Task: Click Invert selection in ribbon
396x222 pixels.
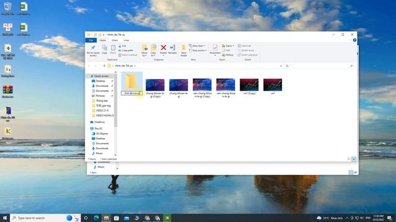Action: click(x=247, y=55)
